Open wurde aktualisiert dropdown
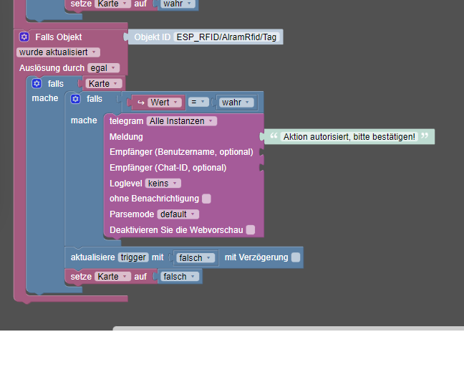This screenshot has height=380, width=464. 58,52
